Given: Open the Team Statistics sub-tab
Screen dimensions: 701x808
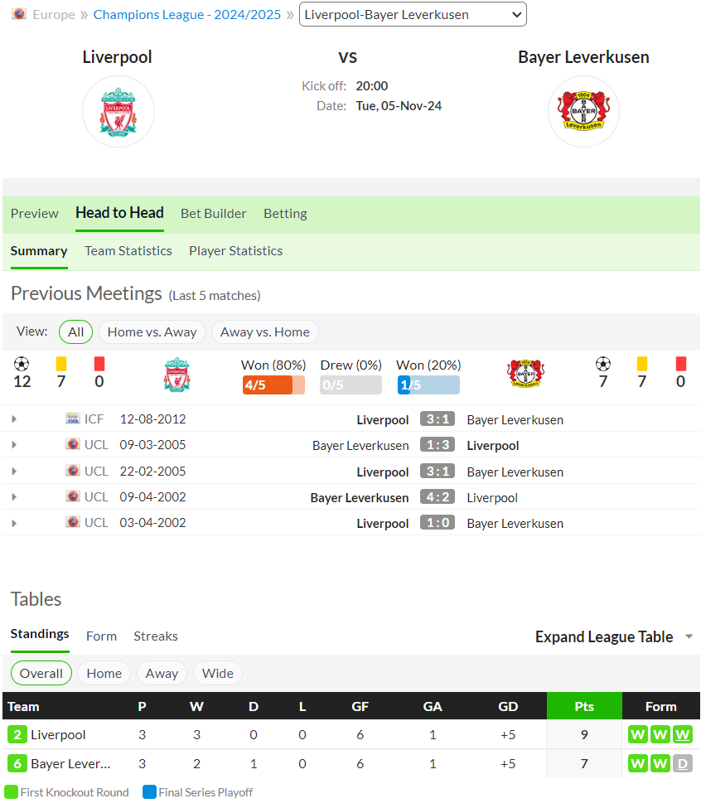Looking at the screenshot, I should point(128,251).
